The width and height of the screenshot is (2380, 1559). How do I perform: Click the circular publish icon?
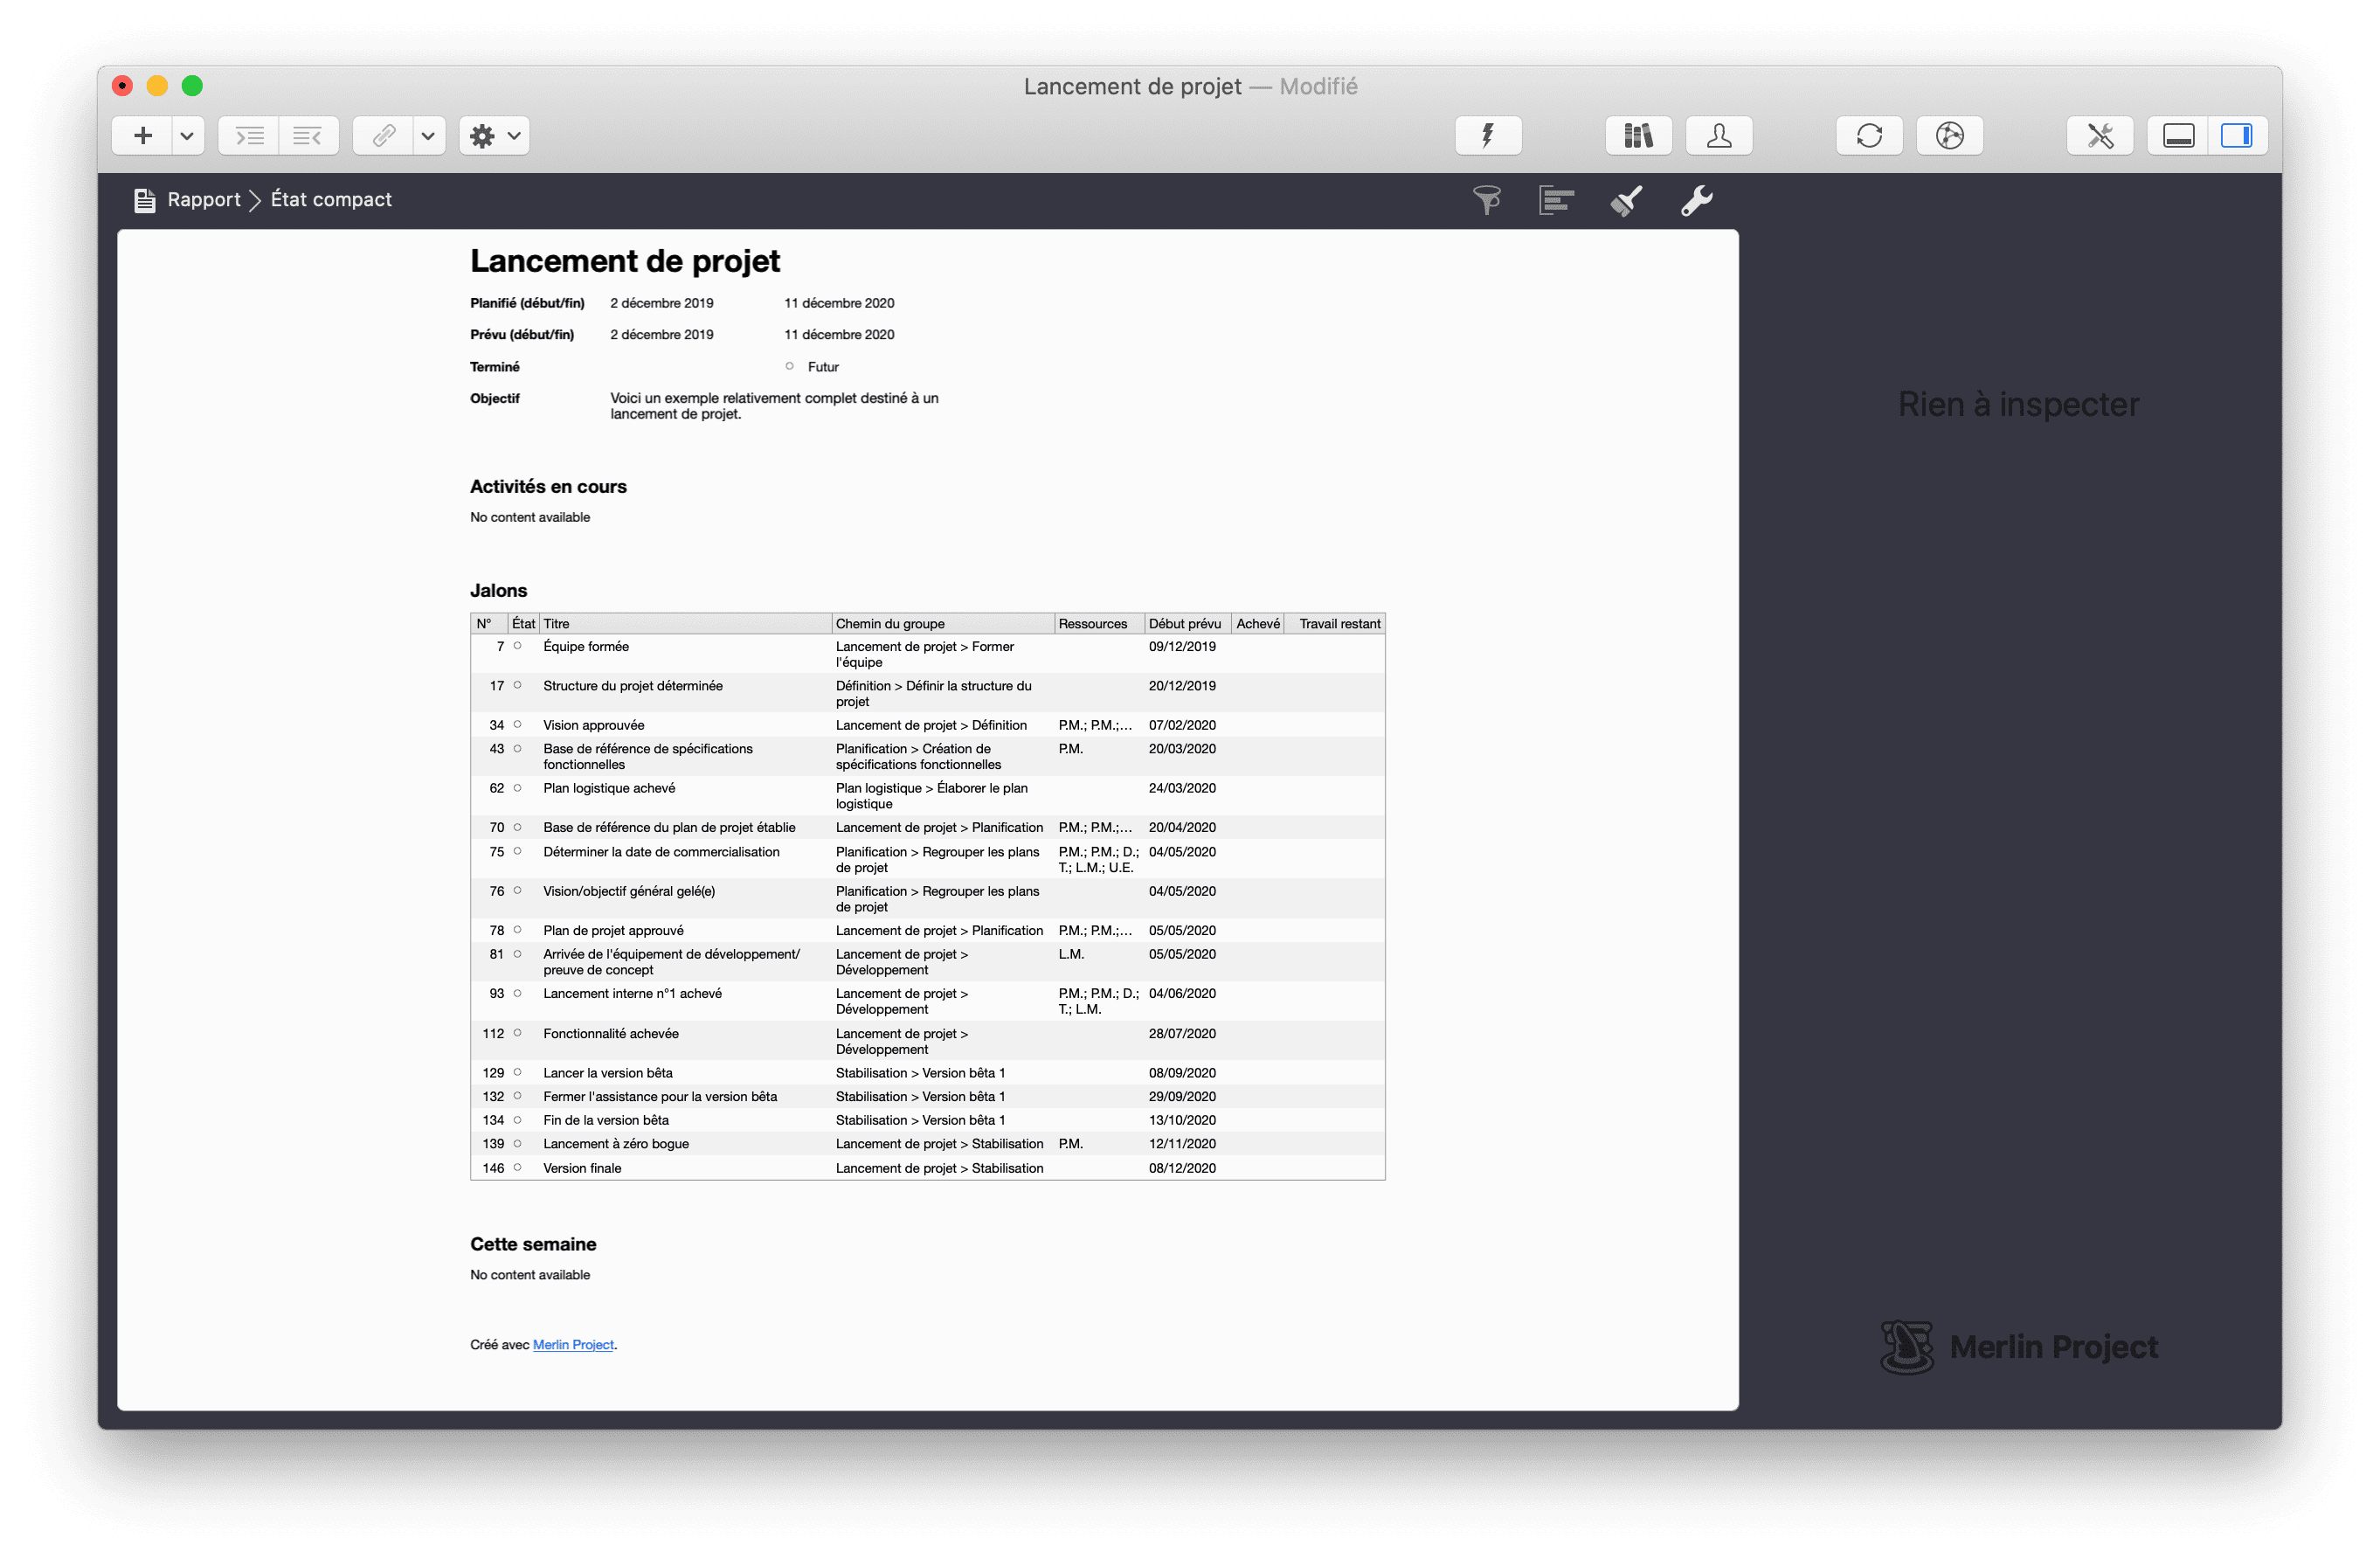(x=1949, y=136)
